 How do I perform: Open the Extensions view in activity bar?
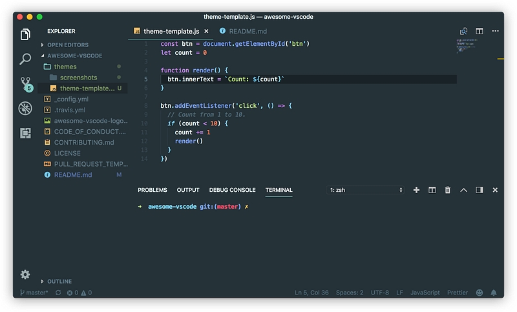tap(25, 132)
